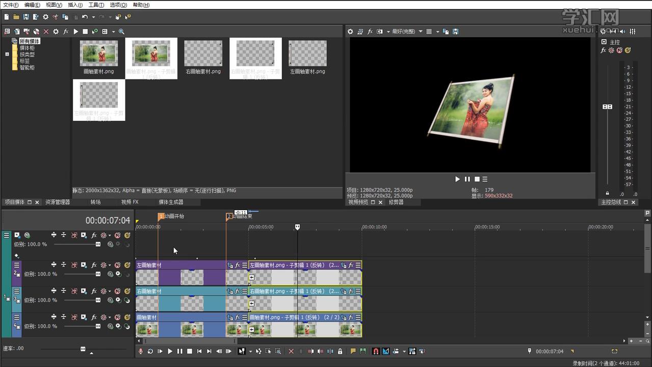The image size is (652, 367).
Task: Click the What's This help cursor icon
Action: coord(127,17)
